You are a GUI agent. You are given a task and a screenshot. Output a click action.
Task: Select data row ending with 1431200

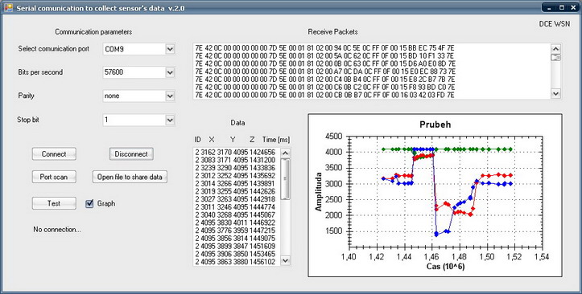point(235,160)
